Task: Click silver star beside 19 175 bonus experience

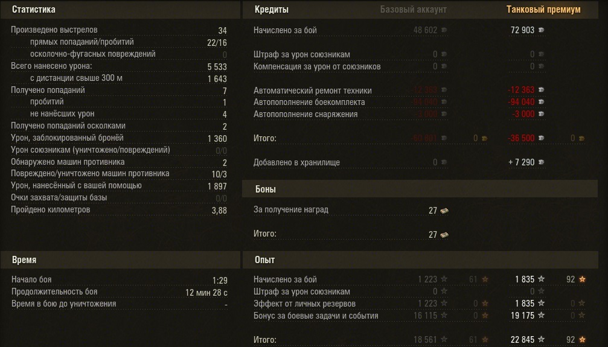Action: (x=541, y=316)
